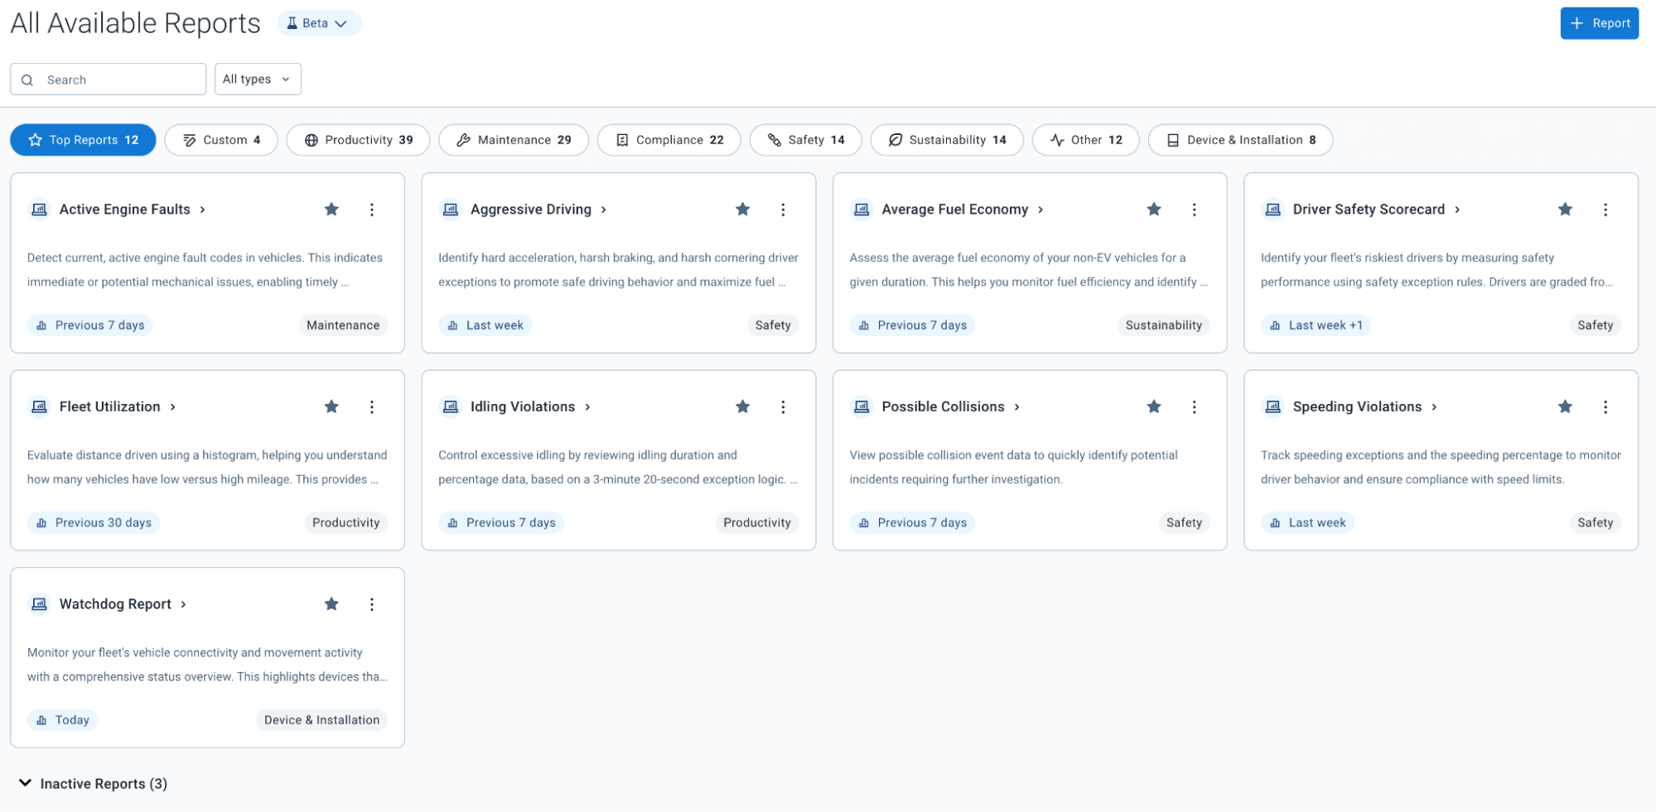The width and height of the screenshot is (1656, 812).
Task: Star the Driver Safety Scorecard report
Action: [1564, 209]
